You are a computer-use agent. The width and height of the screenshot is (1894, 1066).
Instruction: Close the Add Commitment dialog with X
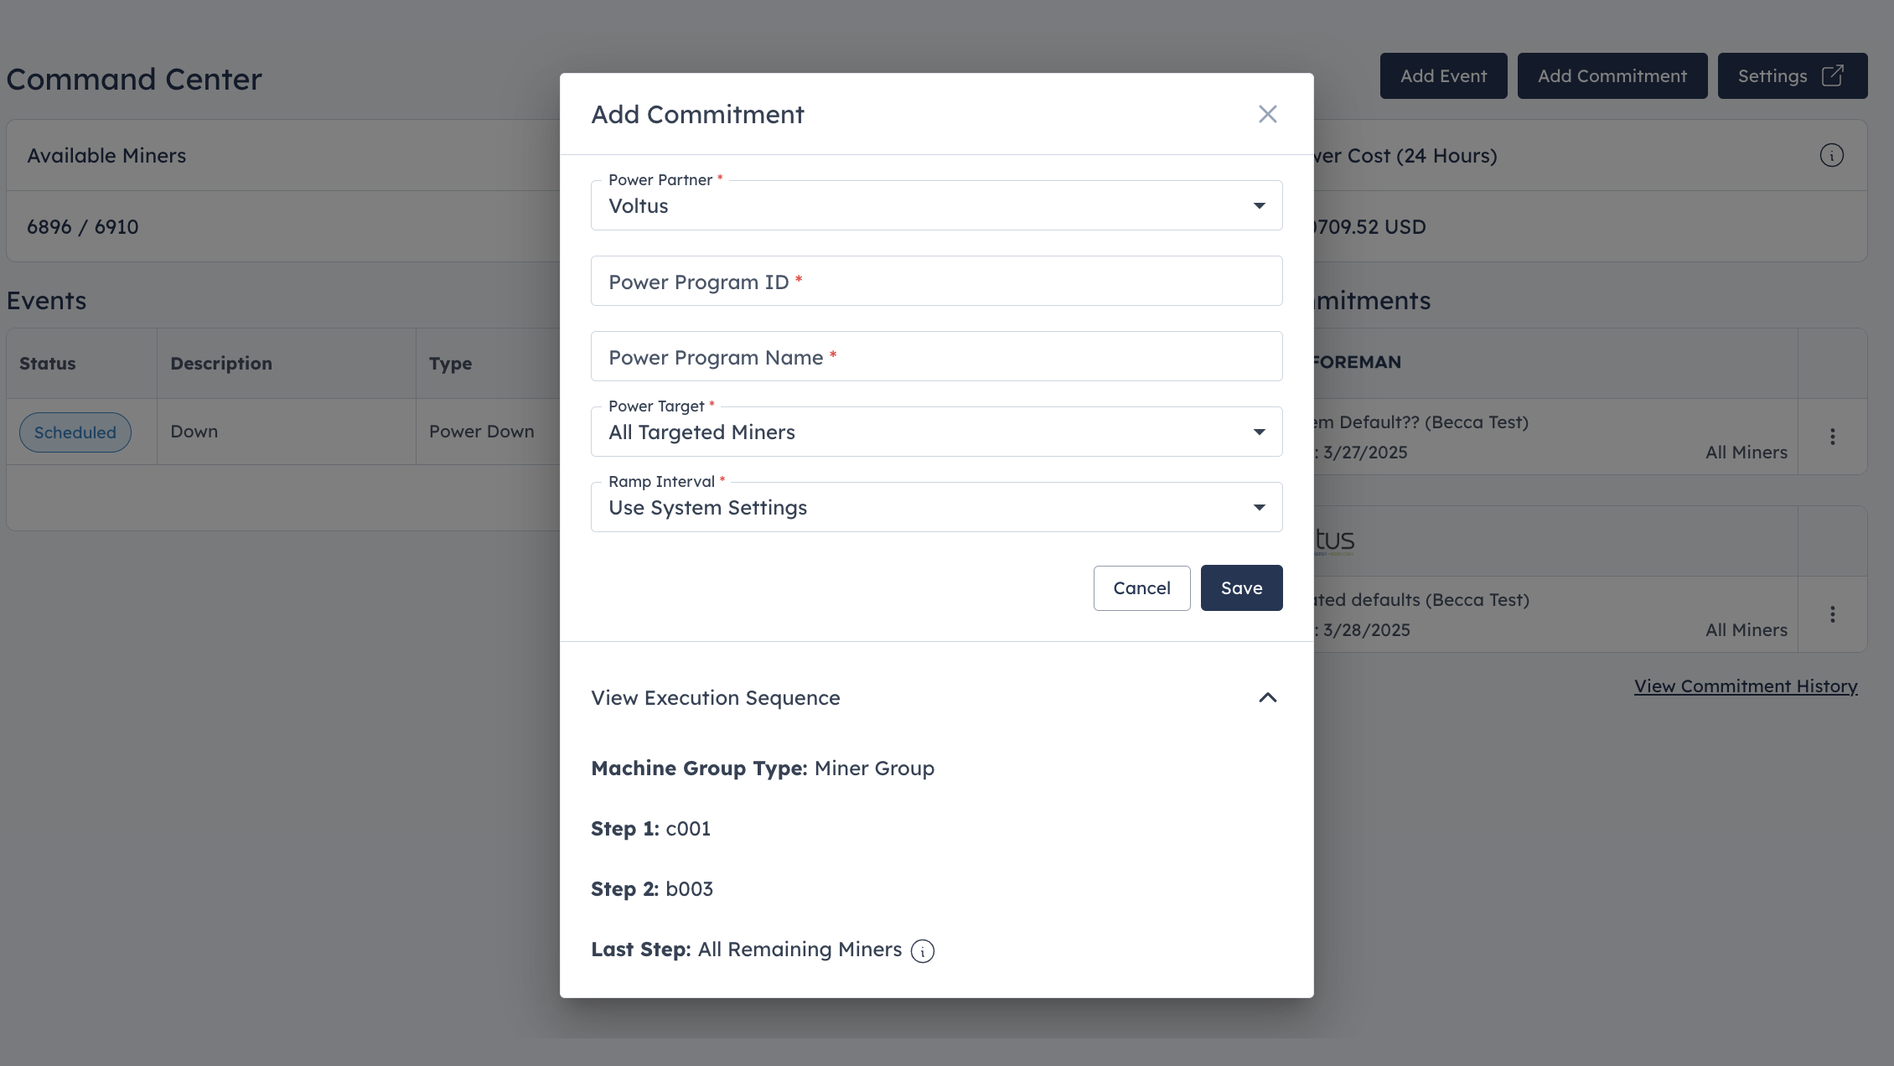1267,114
